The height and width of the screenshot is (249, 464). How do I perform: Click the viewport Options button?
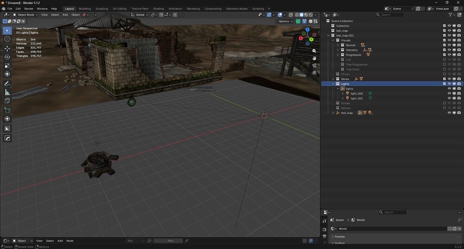point(285,21)
